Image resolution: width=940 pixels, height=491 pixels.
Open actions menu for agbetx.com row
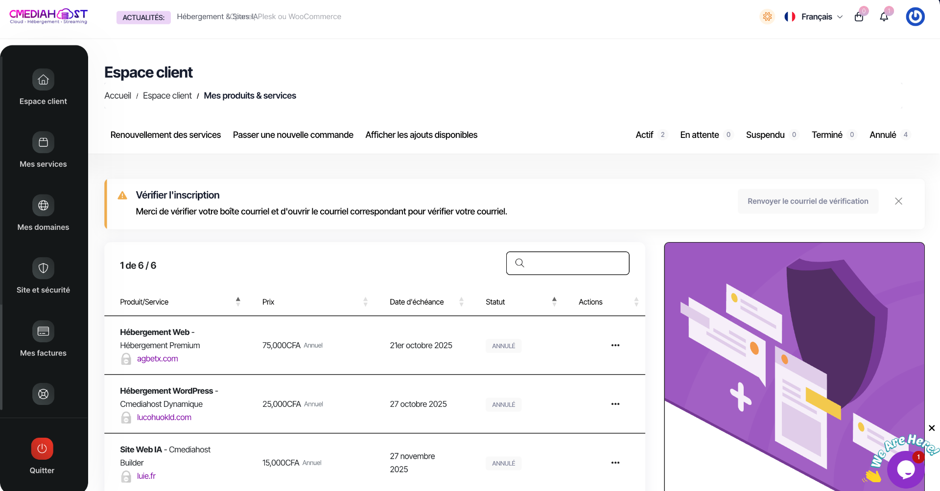pyautogui.click(x=615, y=345)
